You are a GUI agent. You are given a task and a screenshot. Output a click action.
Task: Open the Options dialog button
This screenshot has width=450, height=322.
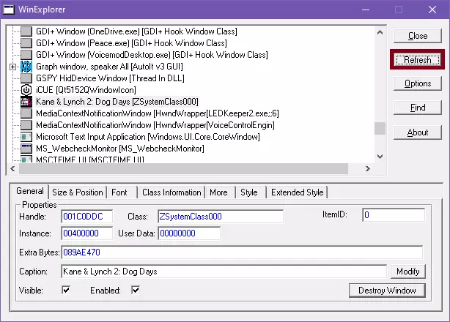418,83
